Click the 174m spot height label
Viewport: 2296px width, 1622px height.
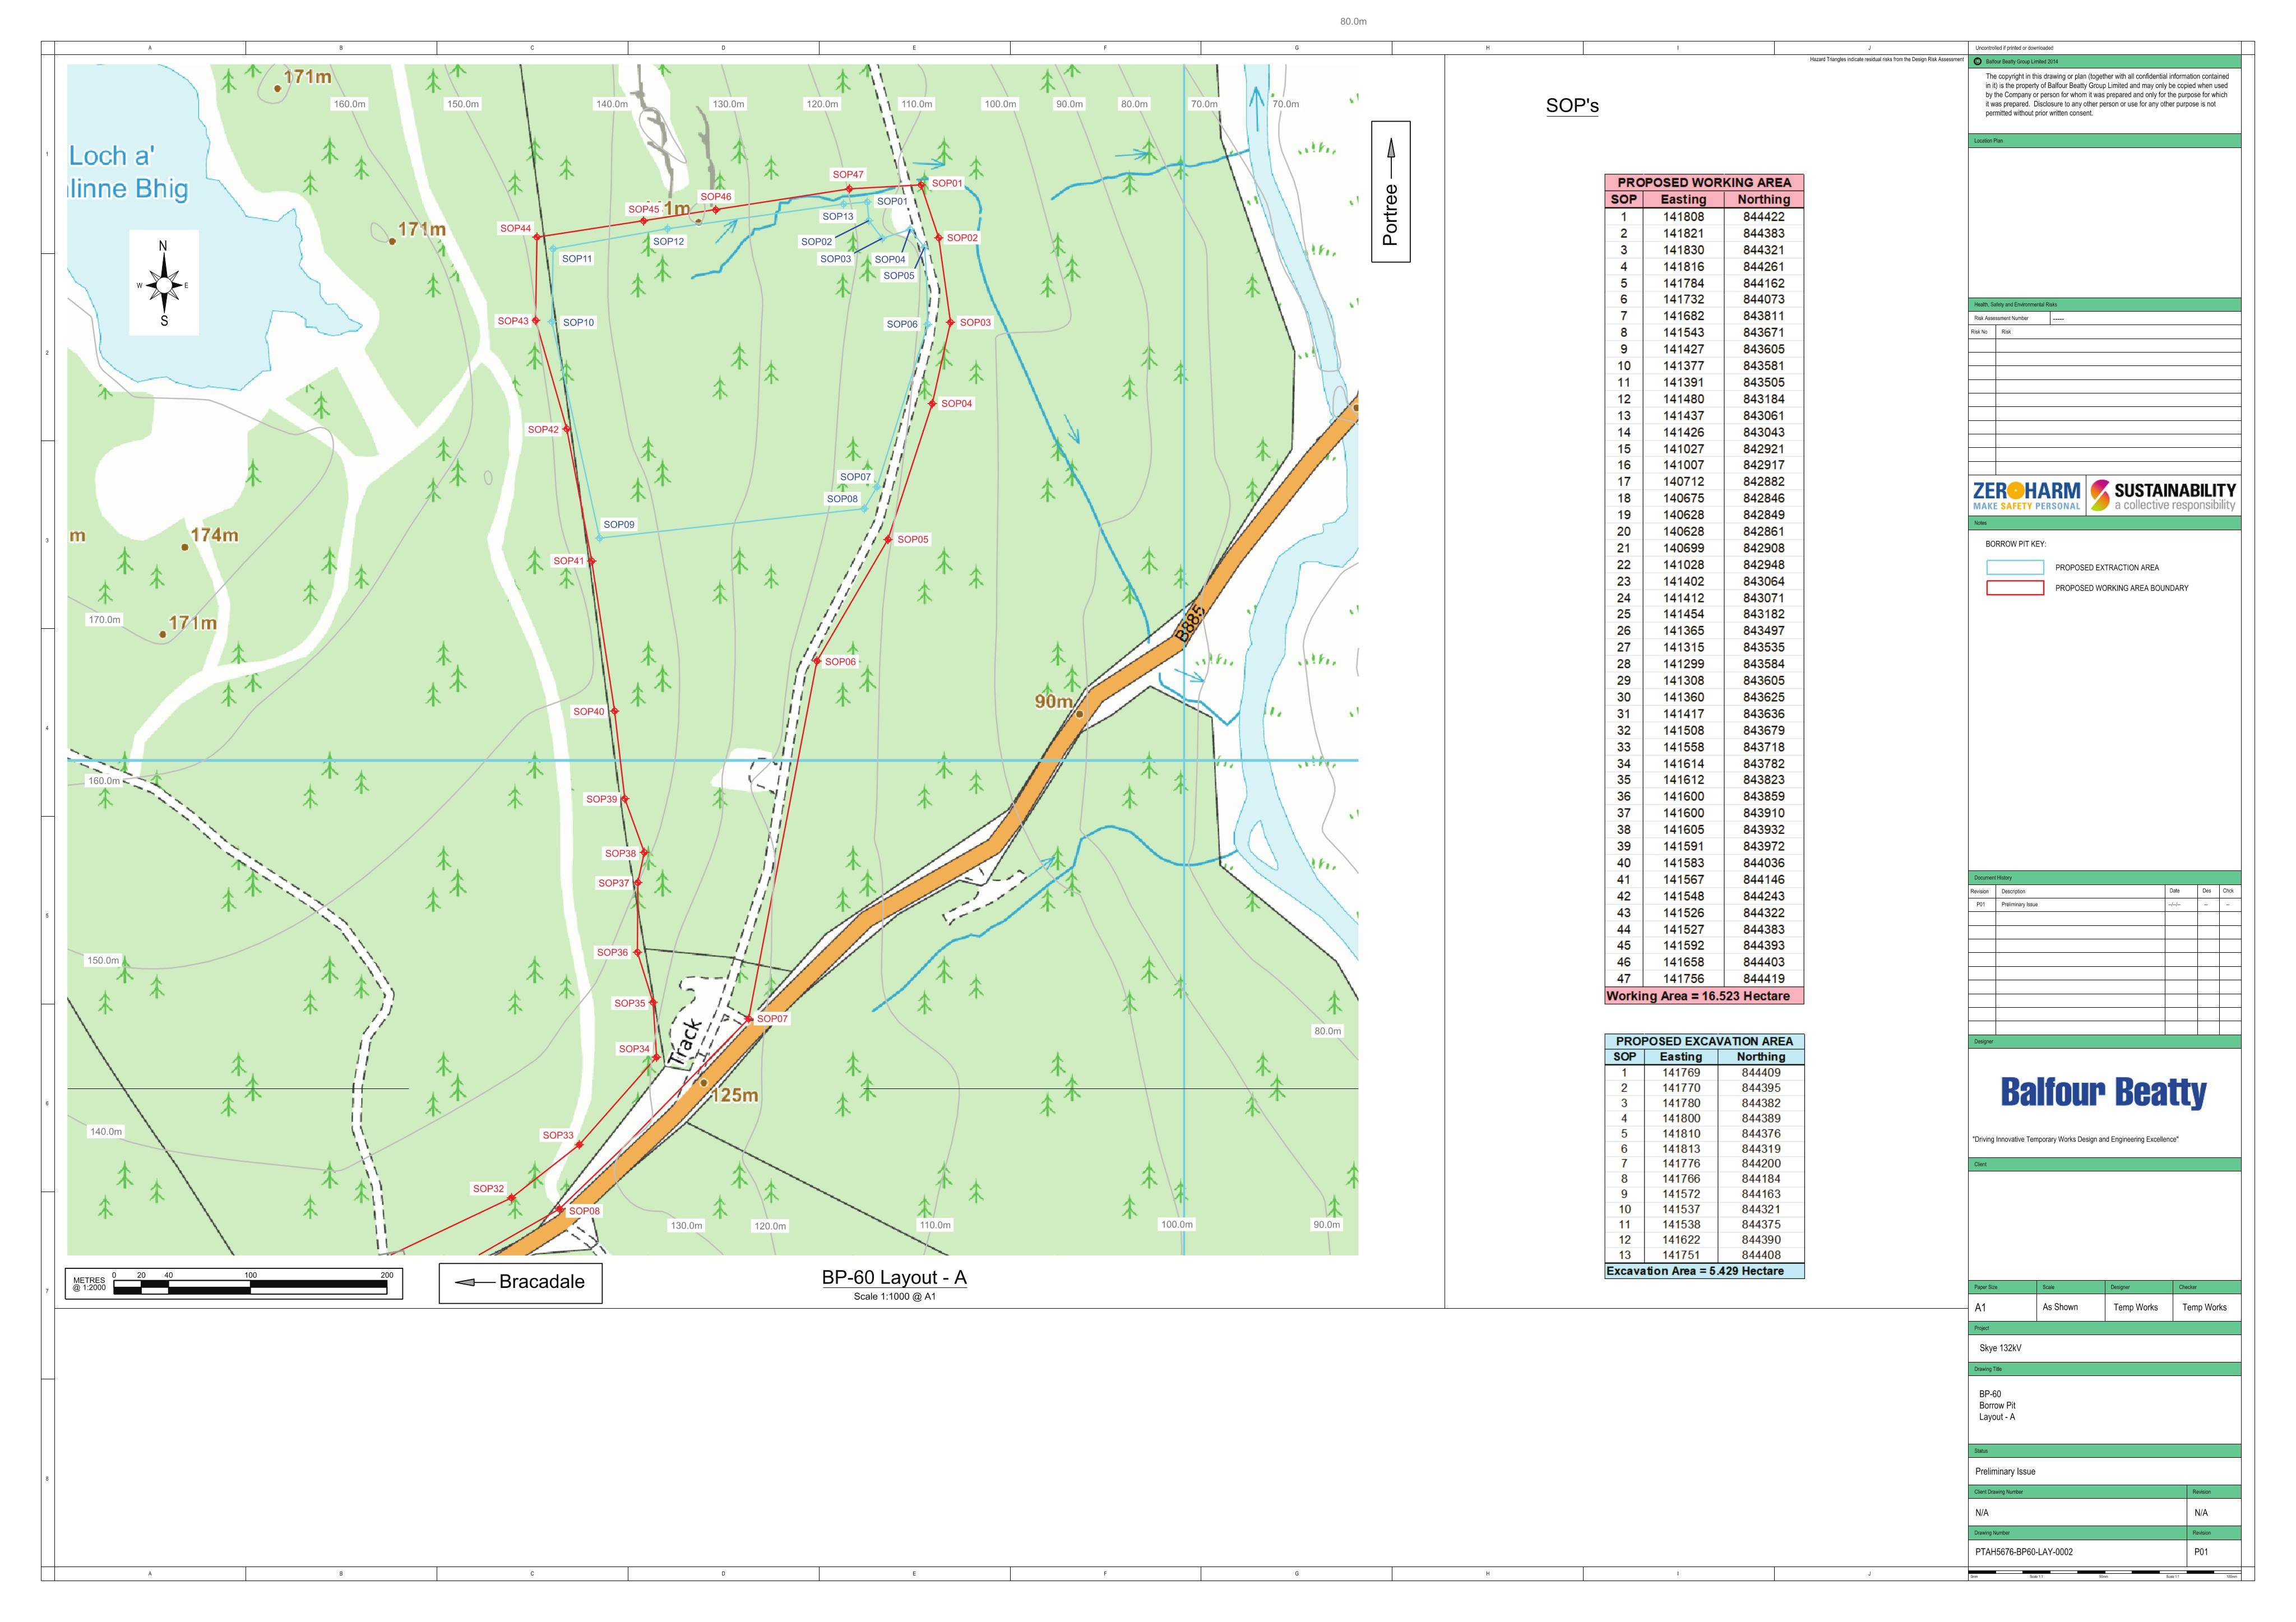click(x=214, y=535)
